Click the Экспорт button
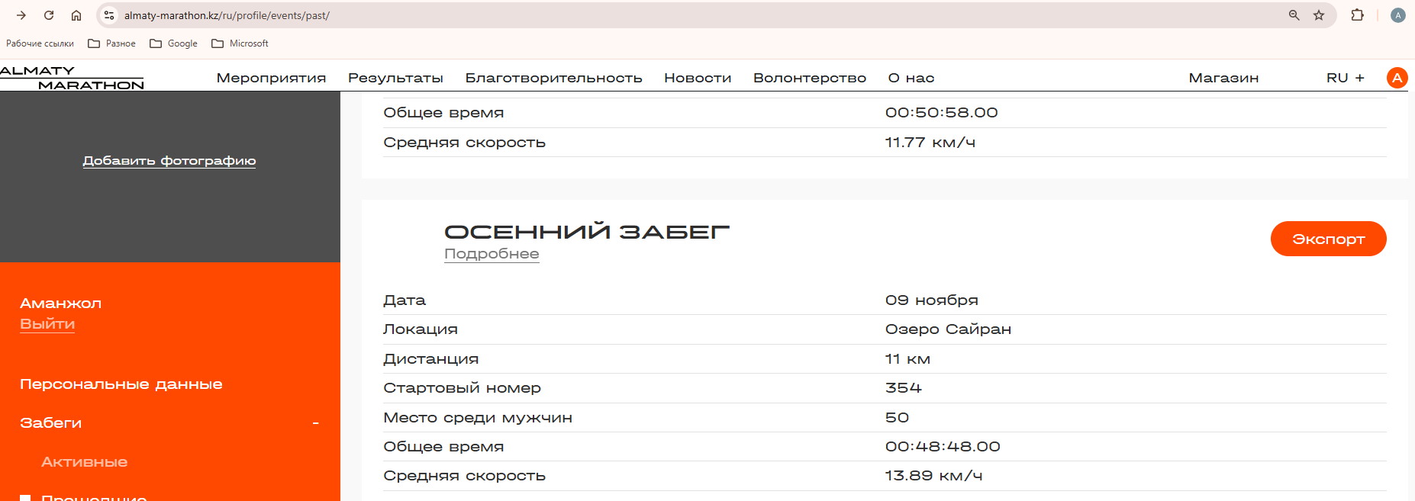Image resolution: width=1415 pixels, height=501 pixels. pyautogui.click(x=1328, y=239)
